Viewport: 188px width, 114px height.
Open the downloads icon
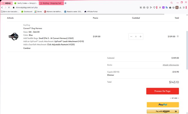[x=180, y=7]
